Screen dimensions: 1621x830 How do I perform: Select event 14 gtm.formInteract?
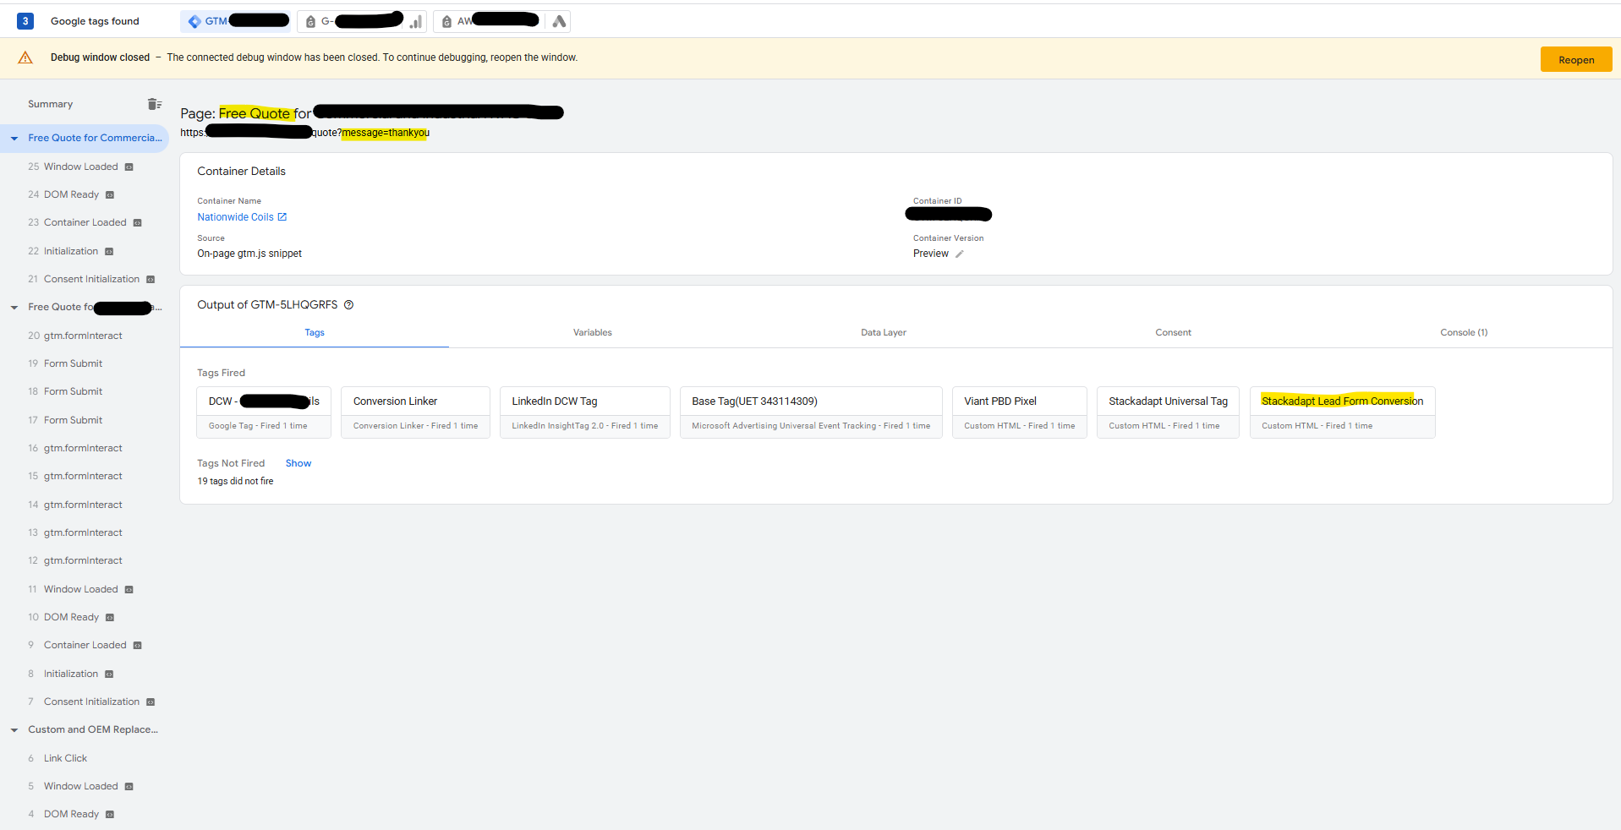[x=83, y=505]
